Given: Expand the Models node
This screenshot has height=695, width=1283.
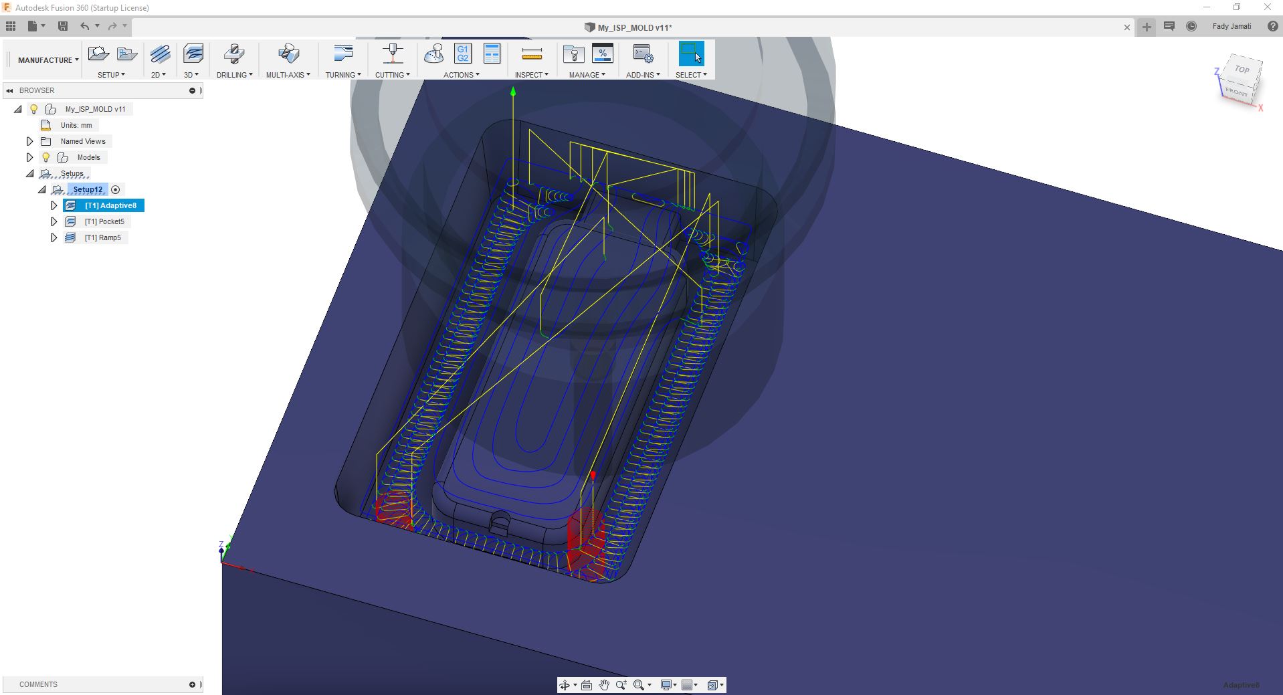Looking at the screenshot, I should coord(29,157).
